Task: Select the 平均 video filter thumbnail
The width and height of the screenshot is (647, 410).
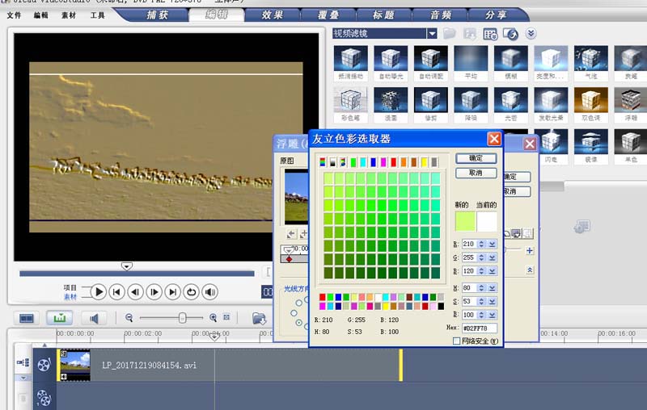Action: [x=471, y=63]
